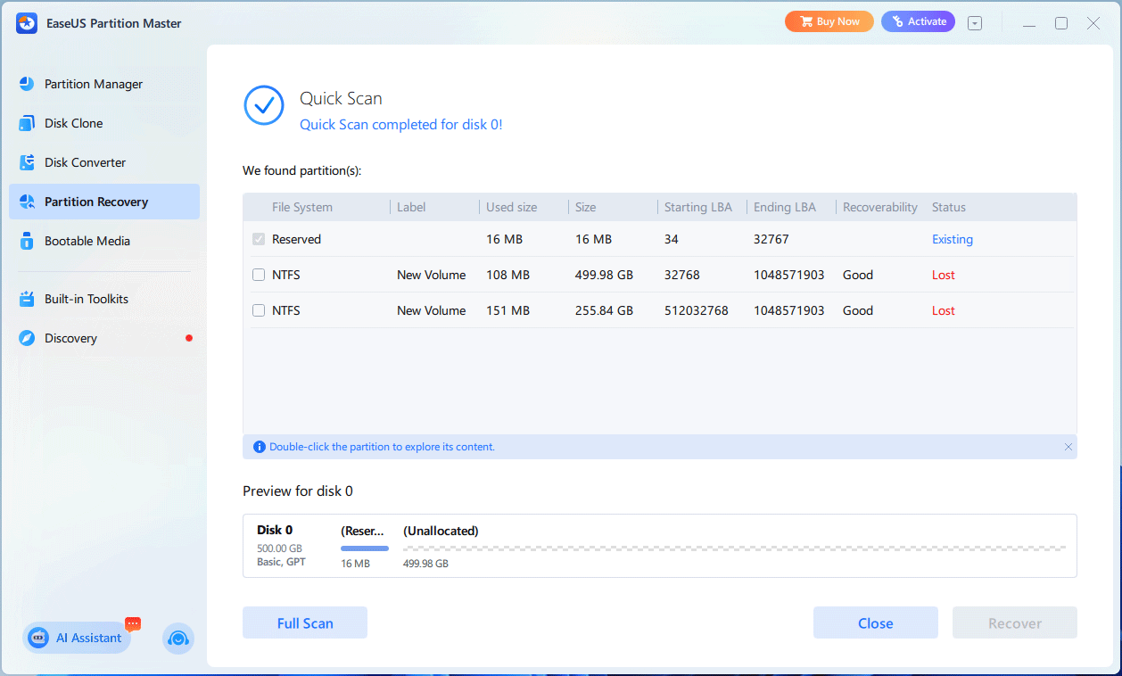Check the first lost NTFS partition row
The image size is (1122, 676).
tap(259, 275)
